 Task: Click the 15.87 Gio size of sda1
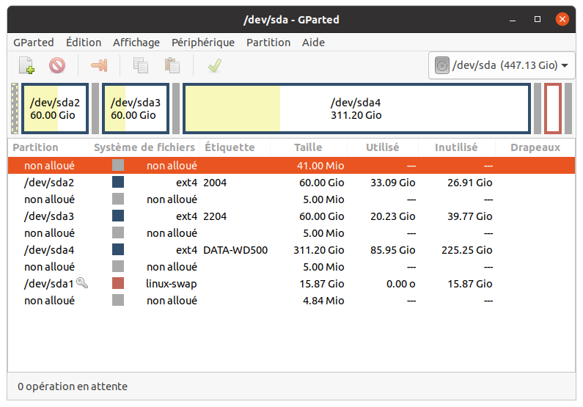[322, 284]
